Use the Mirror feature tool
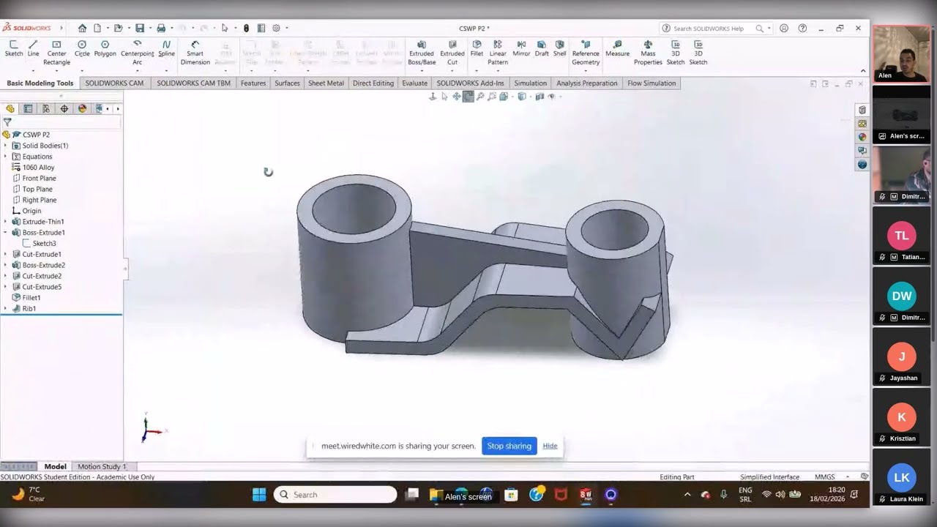 (x=521, y=48)
